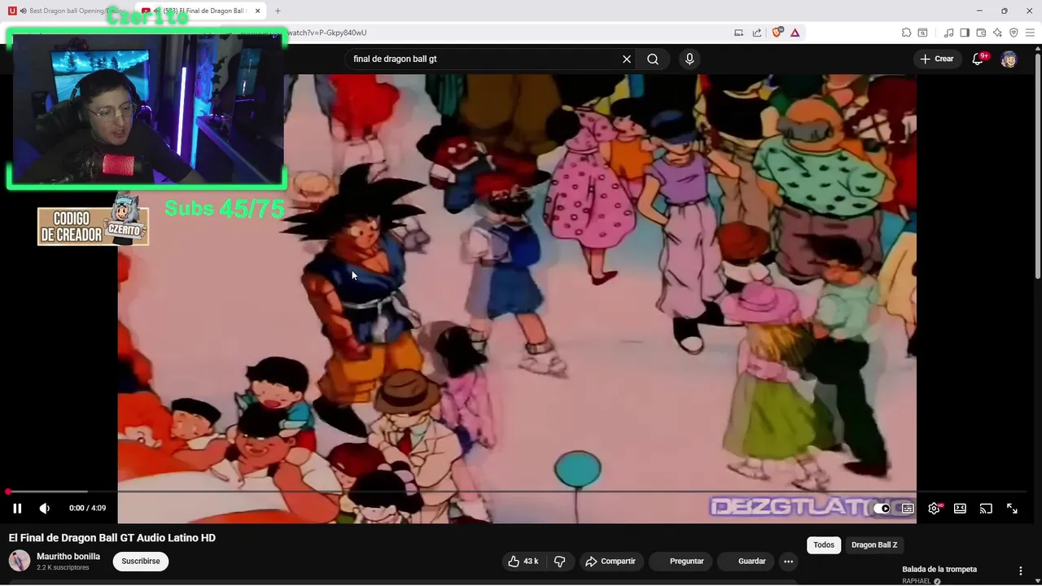The height and width of the screenshot is (586, 1042).
Task: Mute the video with speaker icon
Action: (x=45, y=508)
